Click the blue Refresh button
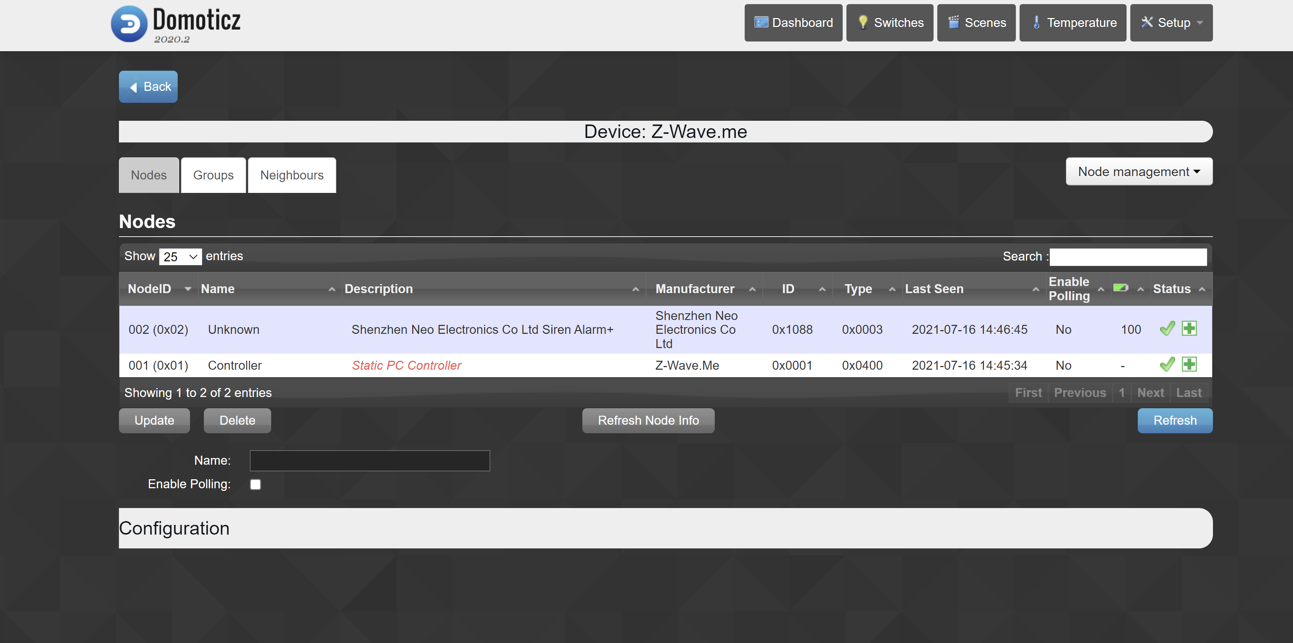Viewport: 1293px width, 643px height. pyautogui.click(x=1174, y=420)
